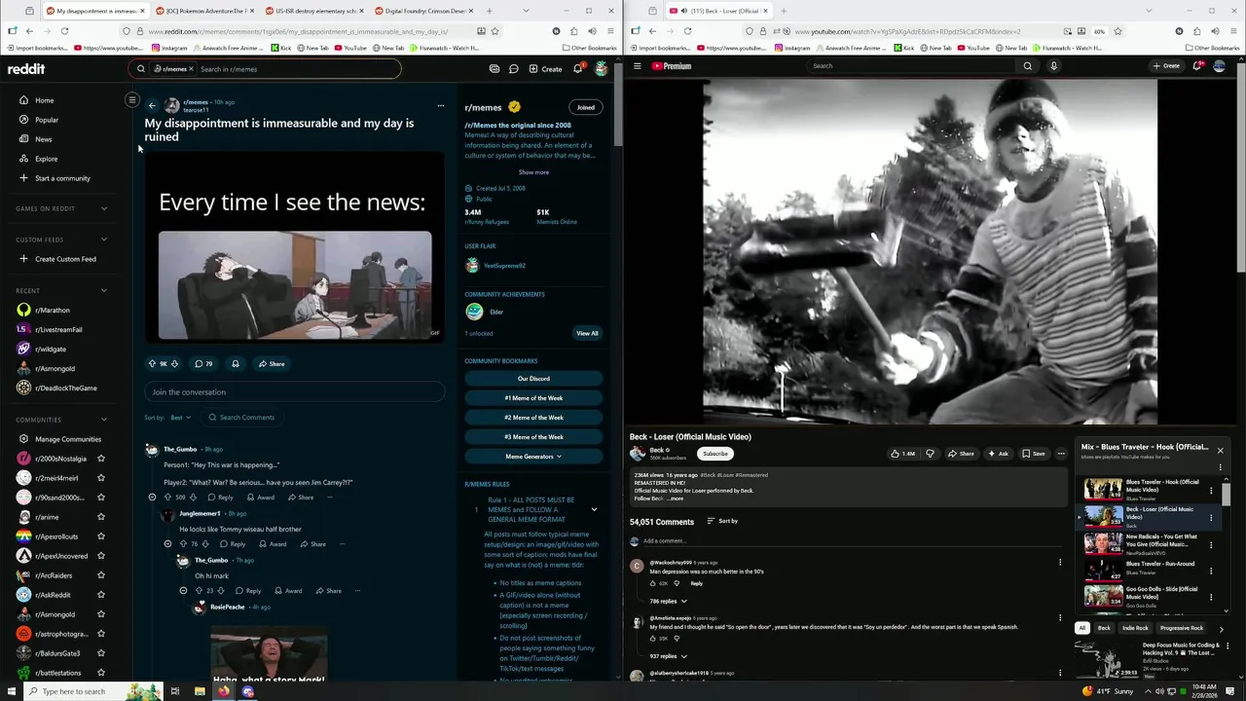Collapse Recent section in Reddit sidebar
Image resolution: width=1246 pixels, height=701 pixels.
(x=104, y=290)
